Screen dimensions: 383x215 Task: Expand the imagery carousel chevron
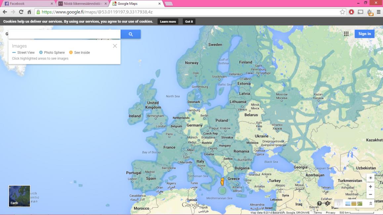(x=370, y=203)
